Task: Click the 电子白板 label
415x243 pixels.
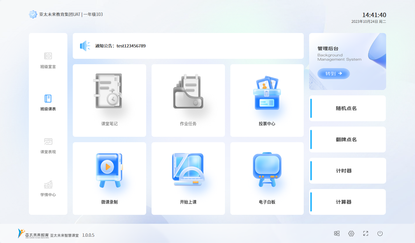Action: (267, 202)
